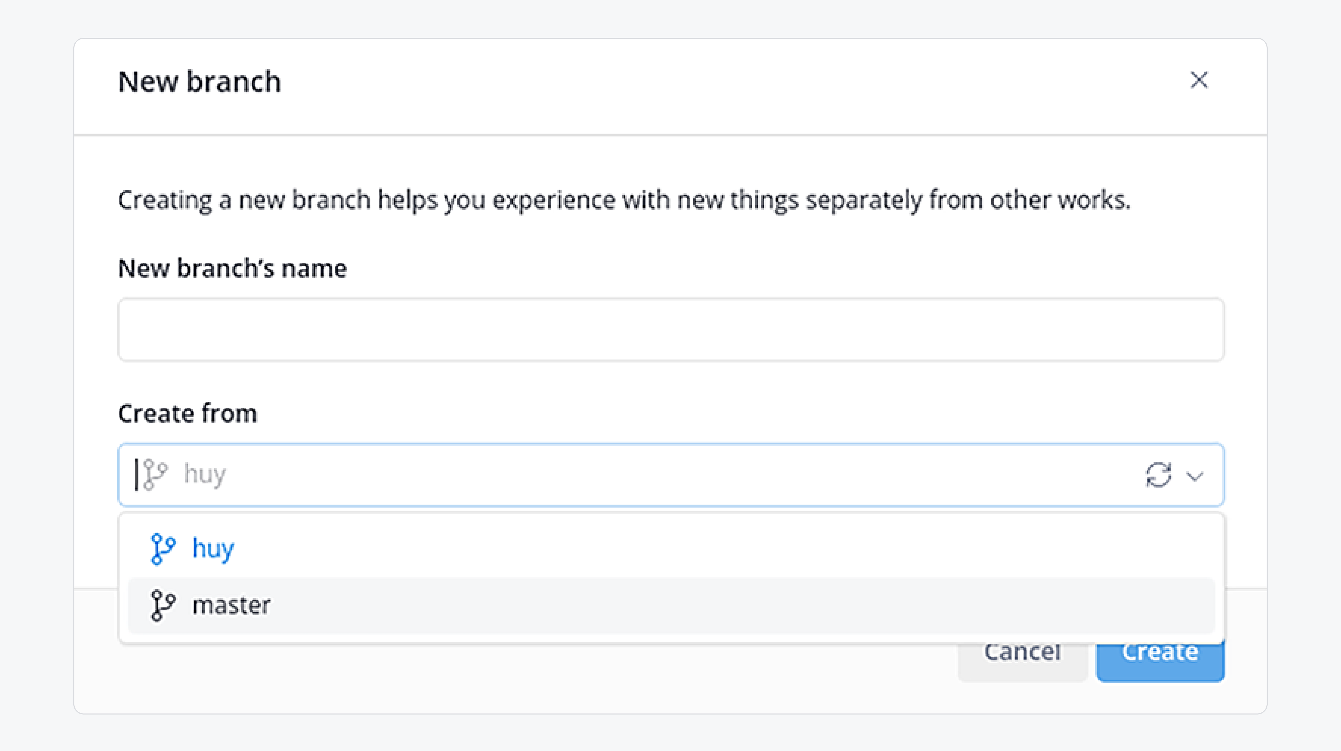Choose master as source branch

(671, 605)
